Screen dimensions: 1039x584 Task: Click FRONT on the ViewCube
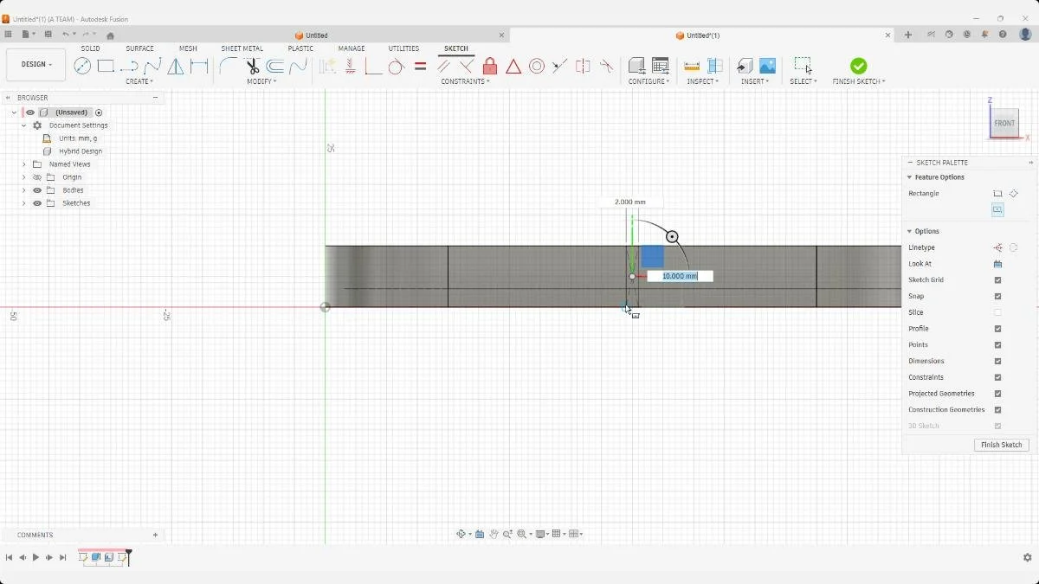(1004, 123)
